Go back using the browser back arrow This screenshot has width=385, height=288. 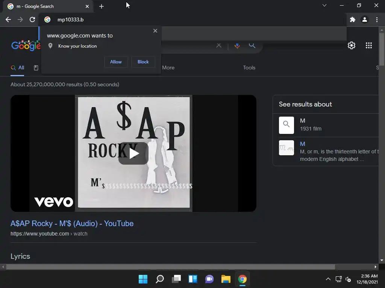[x=8, y=19]
